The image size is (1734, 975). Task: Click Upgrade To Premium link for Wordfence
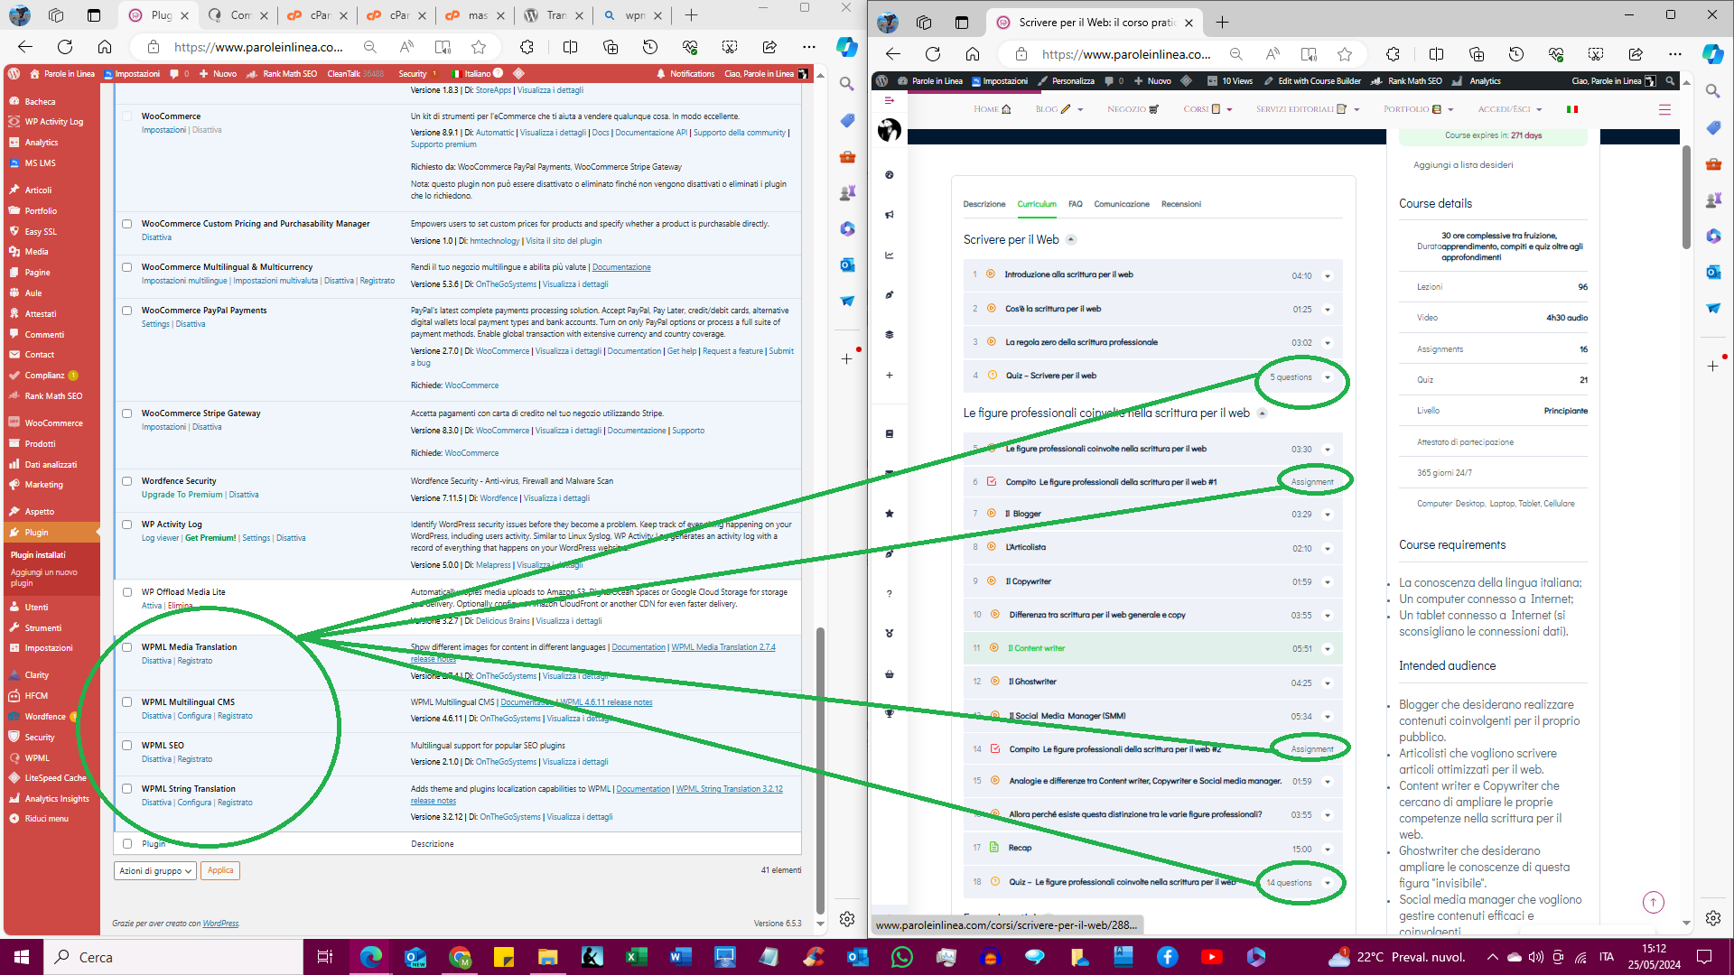182,495
